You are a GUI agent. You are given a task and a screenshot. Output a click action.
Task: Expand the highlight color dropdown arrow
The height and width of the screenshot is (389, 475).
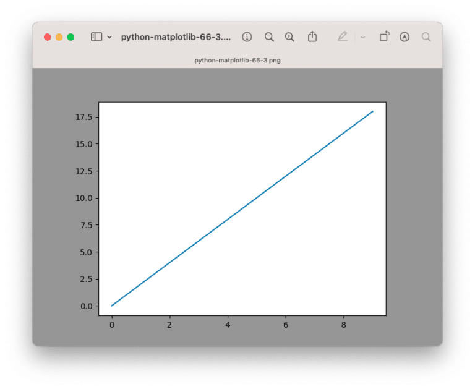pyautogui.click(x=363, y=37)
